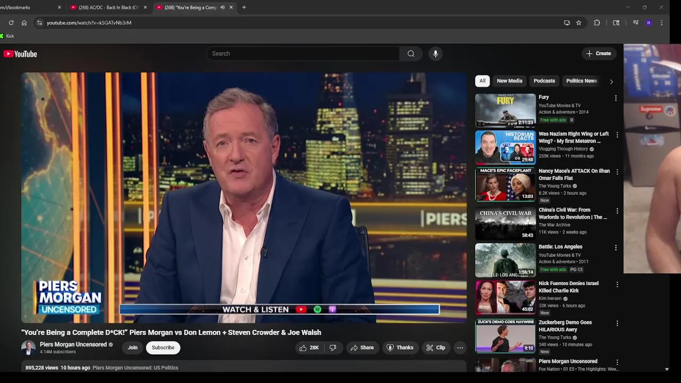
Task: Open options for Nick Fuentes video
Action: (x=617, y=285)
